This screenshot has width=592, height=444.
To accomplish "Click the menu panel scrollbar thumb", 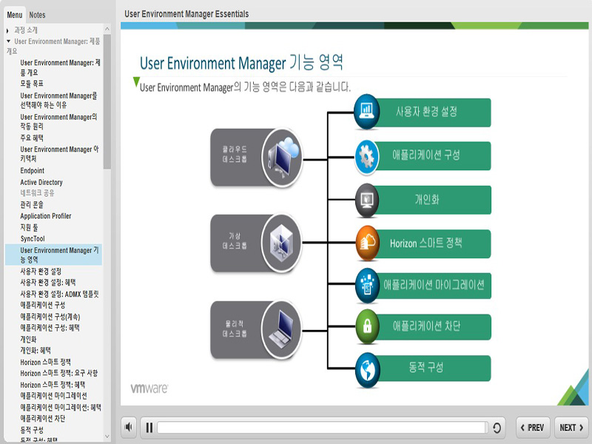I will (107, 101).
